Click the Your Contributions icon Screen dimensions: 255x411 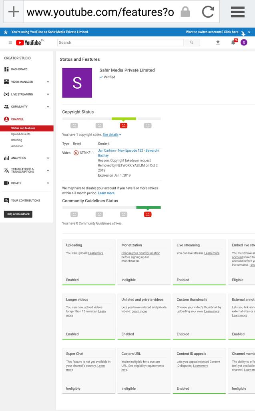[6, 201]
